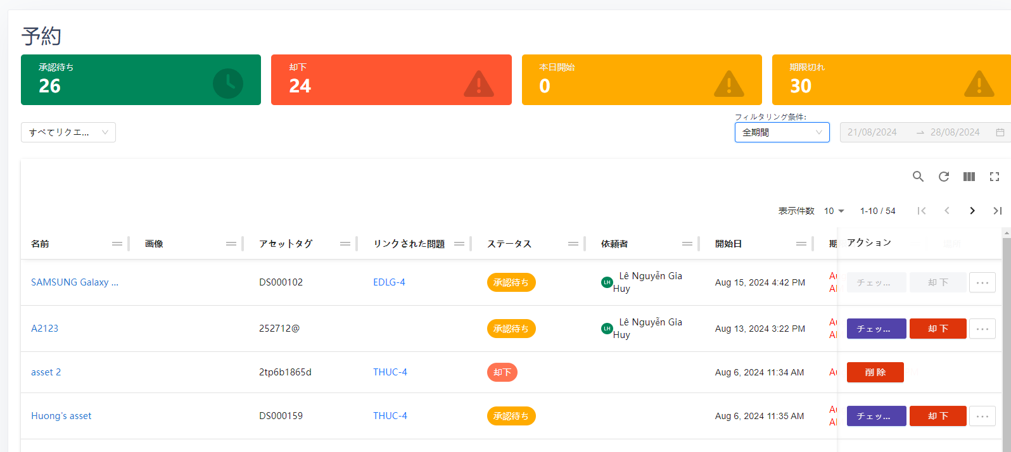Select the 却下 summary card
Screen dimensions: 1011x452
pos(391,80)
